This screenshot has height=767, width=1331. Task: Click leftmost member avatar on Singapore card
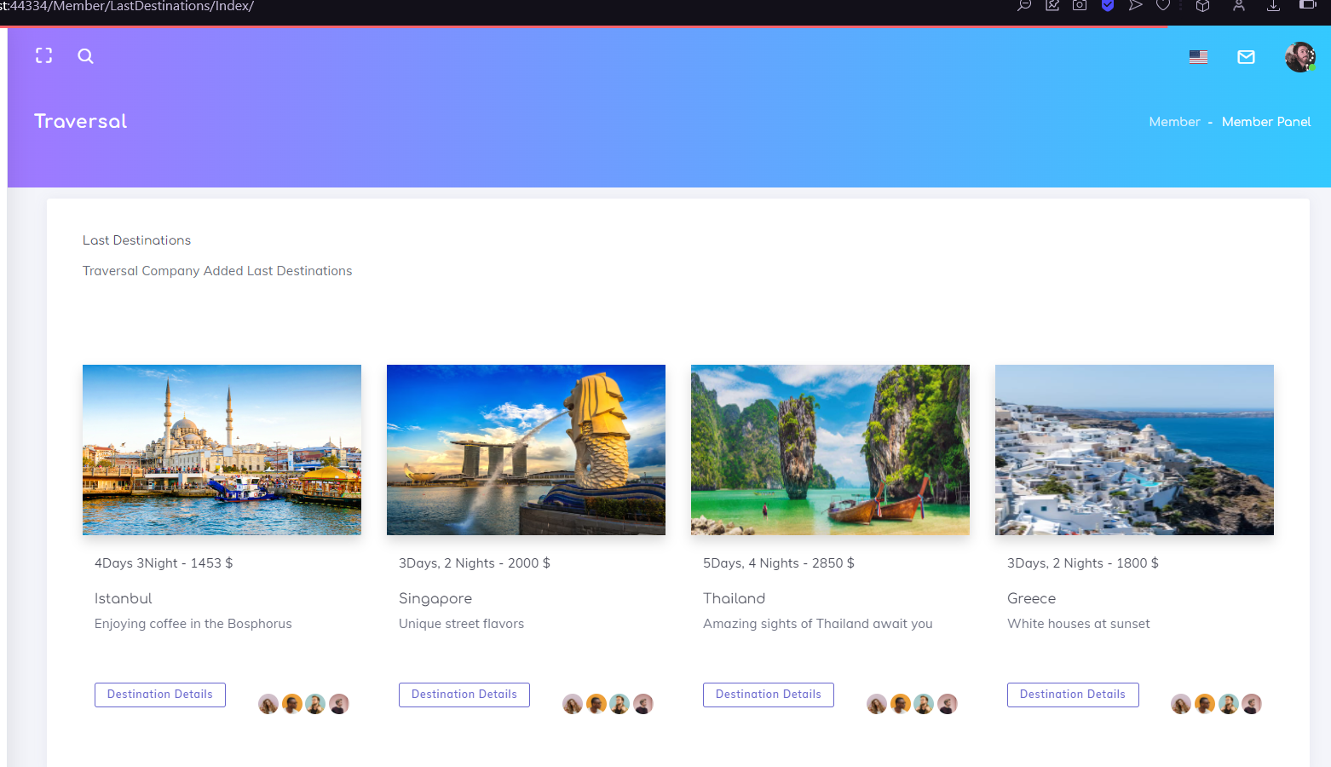tap(573, 704)
